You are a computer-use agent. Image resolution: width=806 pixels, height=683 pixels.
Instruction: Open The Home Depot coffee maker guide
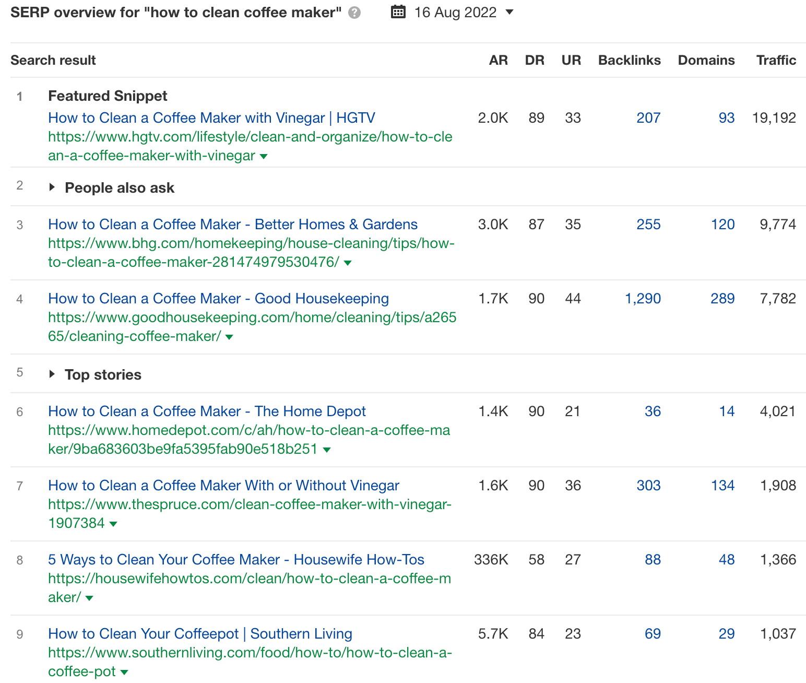(207, 411)
